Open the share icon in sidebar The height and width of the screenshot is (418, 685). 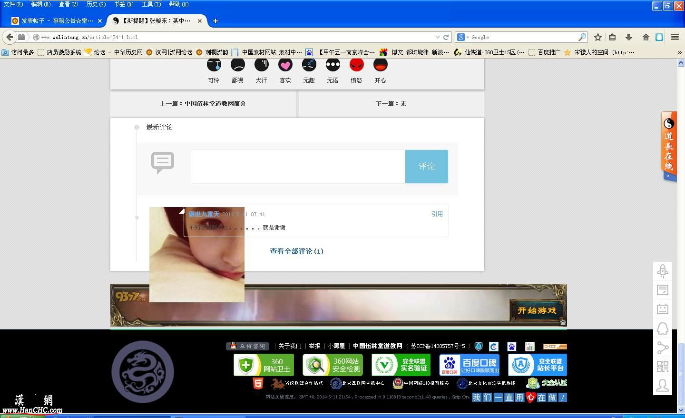[x=663, y=348]
